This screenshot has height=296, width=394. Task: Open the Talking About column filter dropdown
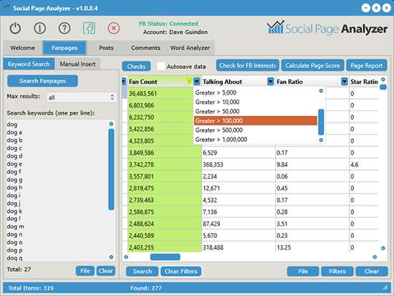pos(270,82)
